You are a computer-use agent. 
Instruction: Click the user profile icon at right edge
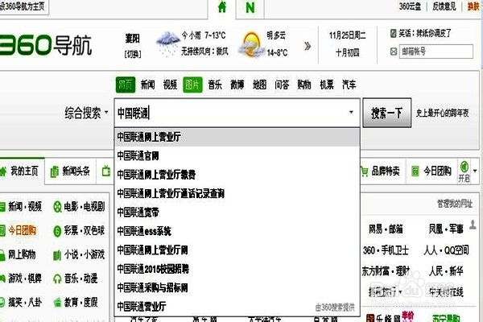pyautogui.click(x=473, y=225)
